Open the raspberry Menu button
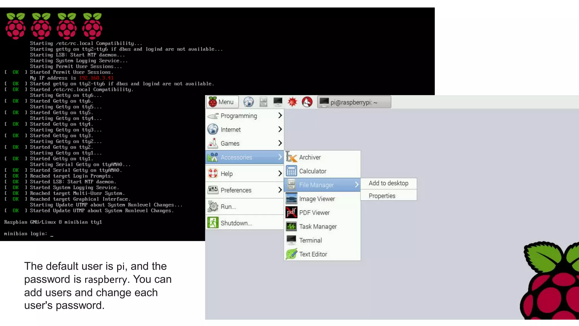This screenshot has height=326, width=579. (x=222, y=102)
